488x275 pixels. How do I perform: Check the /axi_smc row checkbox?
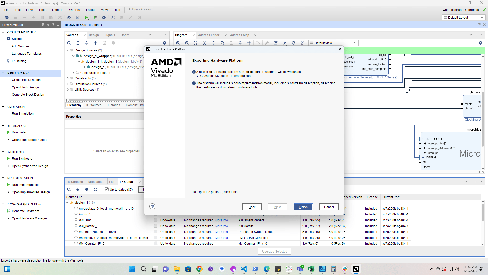[x=156, y=220]
